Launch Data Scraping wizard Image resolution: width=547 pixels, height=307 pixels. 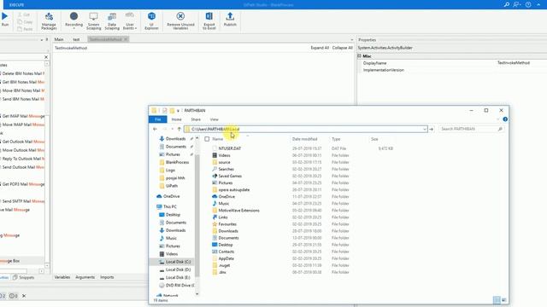[112, 20]
